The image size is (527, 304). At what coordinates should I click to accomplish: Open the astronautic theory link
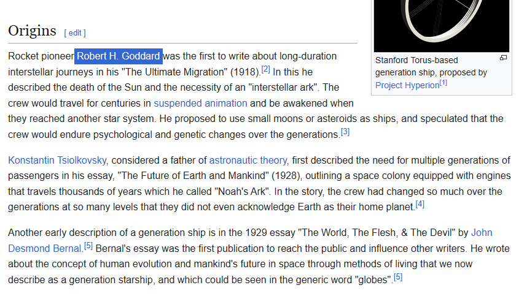(x=248, y=161)
